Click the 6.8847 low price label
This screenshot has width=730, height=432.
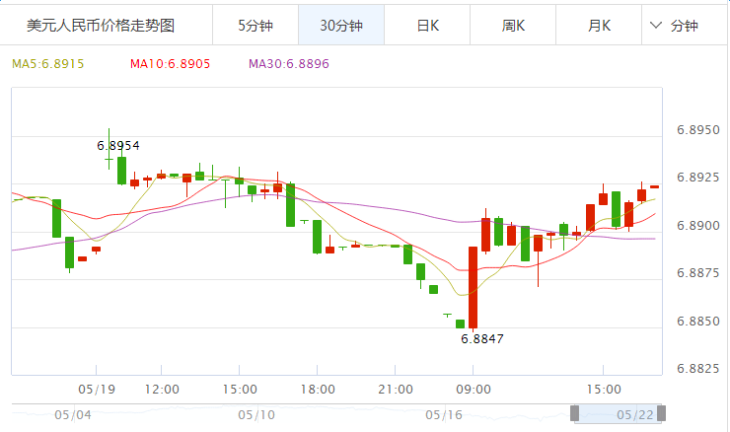[x=482, y=339]
